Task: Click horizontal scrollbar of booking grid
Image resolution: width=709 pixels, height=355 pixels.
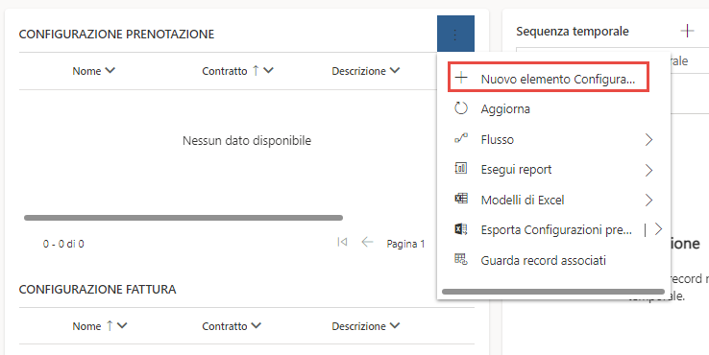Action: point(183,218)
